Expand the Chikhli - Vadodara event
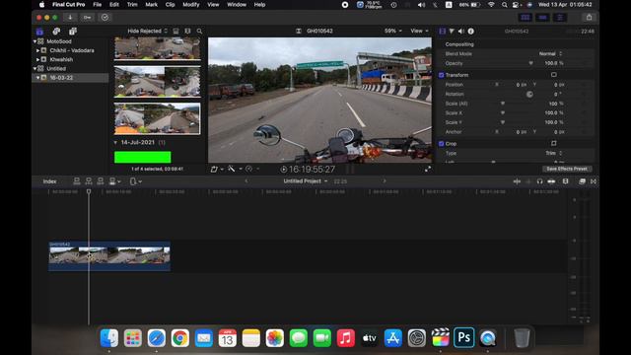The height and width of the screenshot is (355, 631). click(37, 50)
